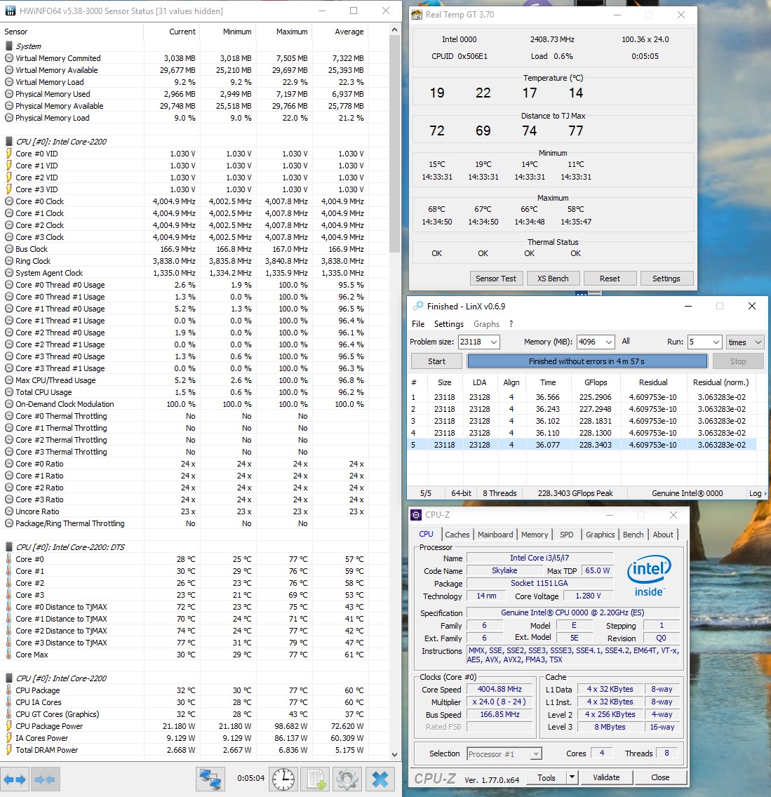Start logging with the HWiNFO log file icon
Screen dimensions: 771x797
pyautogui.click(x=316, y=779)
